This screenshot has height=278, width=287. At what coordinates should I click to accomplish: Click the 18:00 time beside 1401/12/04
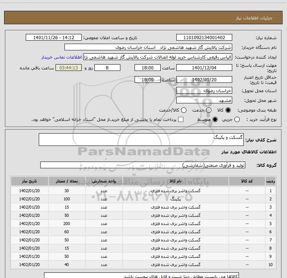pos(148,68)
